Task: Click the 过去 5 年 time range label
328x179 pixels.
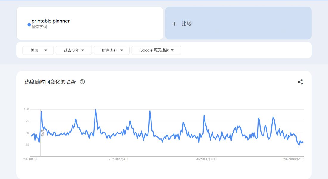Action: pos(71,50)
